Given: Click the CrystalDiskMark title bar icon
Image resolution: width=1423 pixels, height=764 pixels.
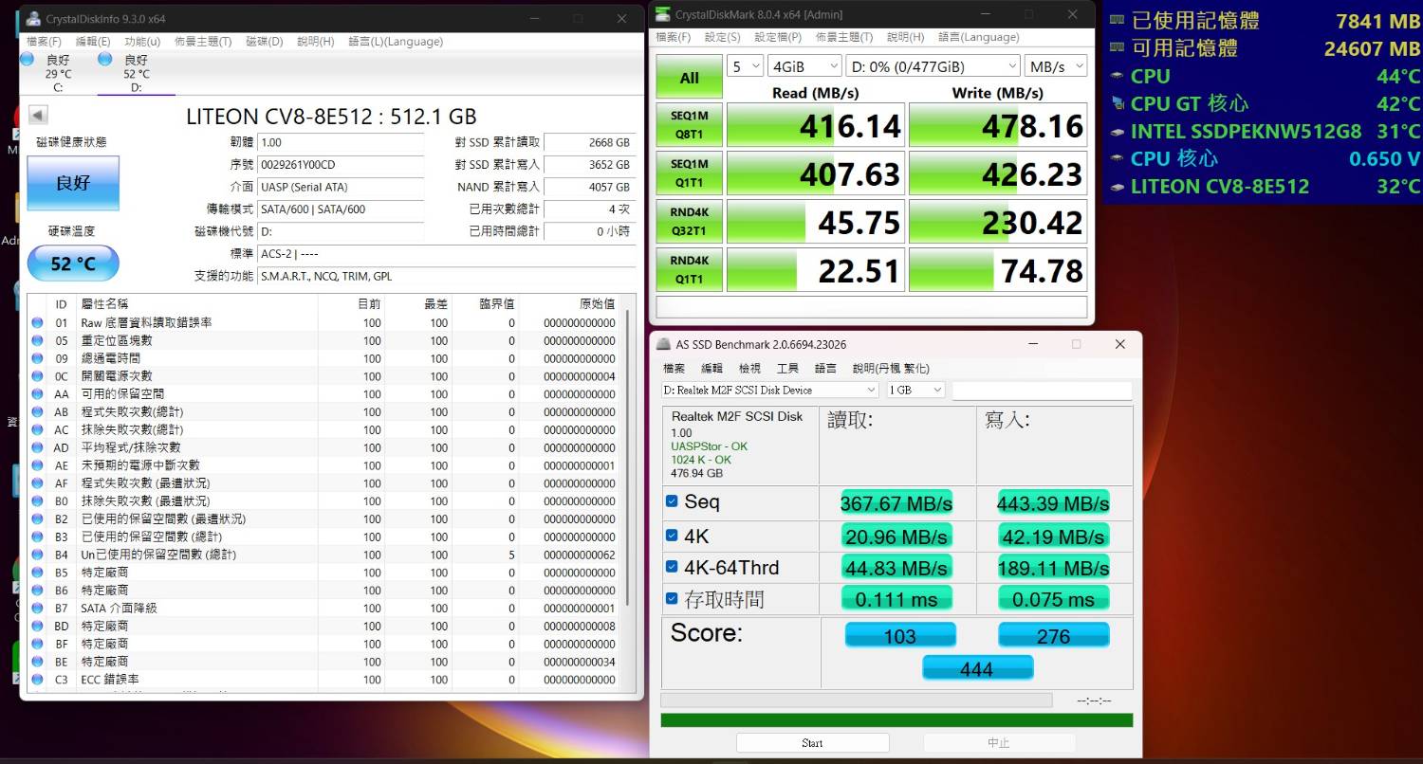Looking at the screenshot, I should pos(663,14).
